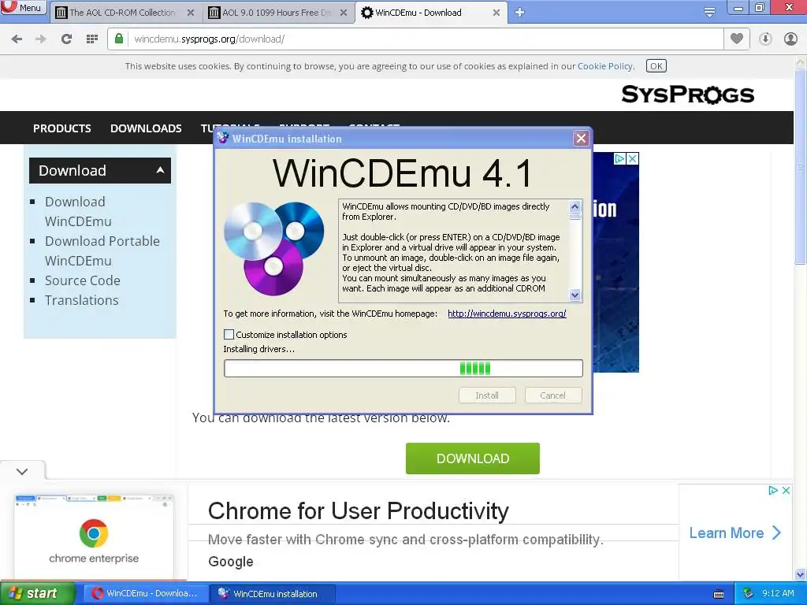Open the Opera Menu button
The image size is (807, 605).
pyautogui.click(x=23, y=8)
